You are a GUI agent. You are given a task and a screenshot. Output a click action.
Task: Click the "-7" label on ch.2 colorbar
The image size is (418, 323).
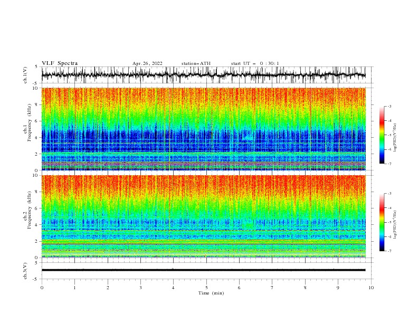pos(389,251)
